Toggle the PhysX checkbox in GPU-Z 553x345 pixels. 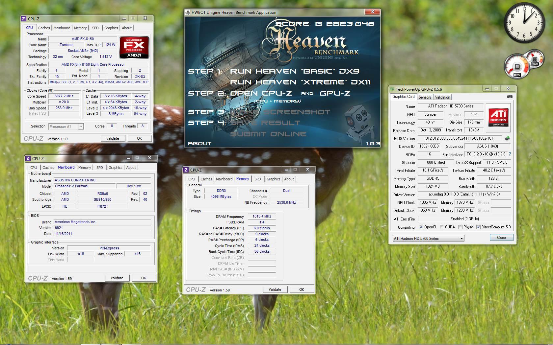point(460,227)
